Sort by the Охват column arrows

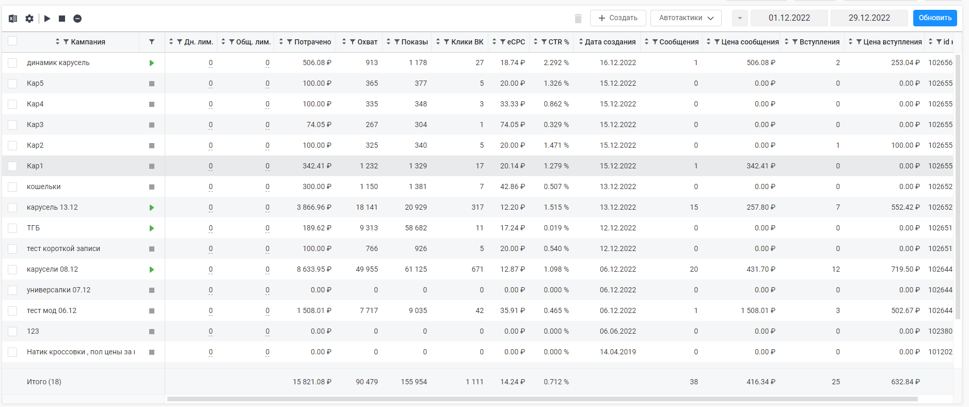(x=344, y=42)
